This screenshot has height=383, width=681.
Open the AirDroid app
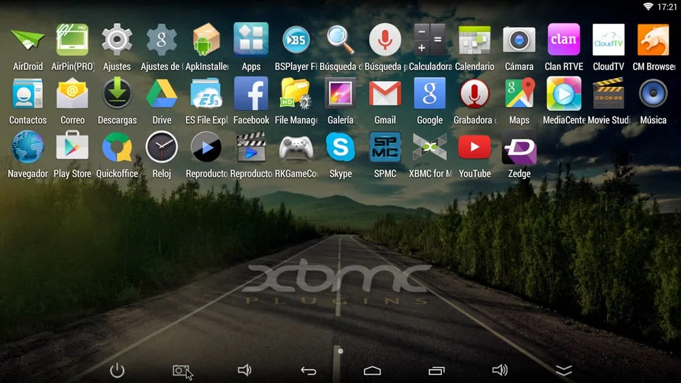click(28, 40)
